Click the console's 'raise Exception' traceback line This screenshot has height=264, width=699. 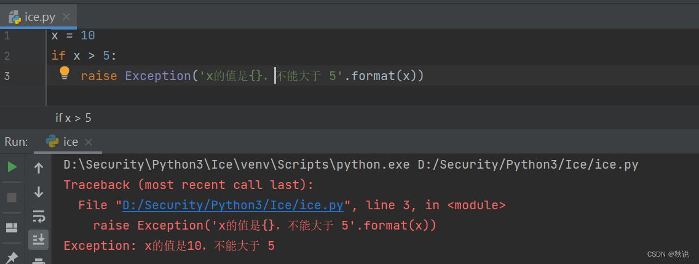(264, 226)
